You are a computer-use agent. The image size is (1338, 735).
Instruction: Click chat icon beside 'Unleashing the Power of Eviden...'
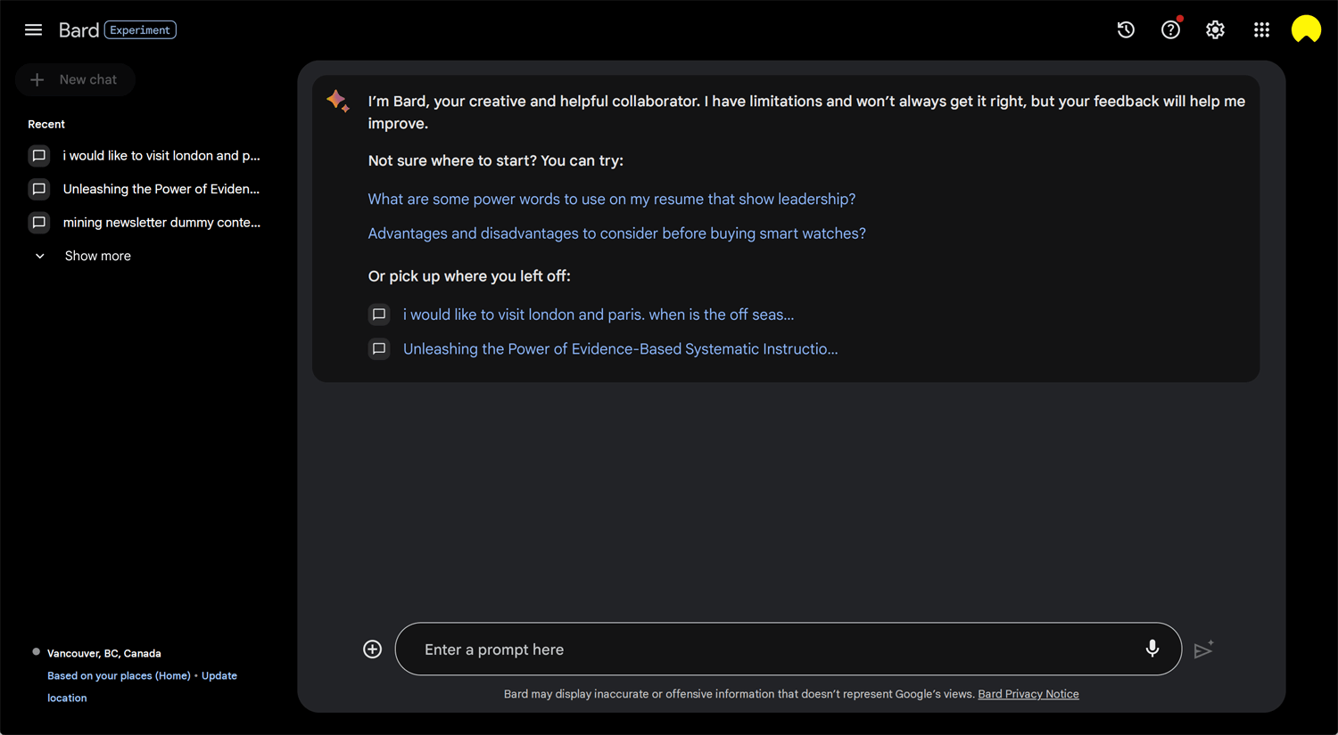[39, 189]
